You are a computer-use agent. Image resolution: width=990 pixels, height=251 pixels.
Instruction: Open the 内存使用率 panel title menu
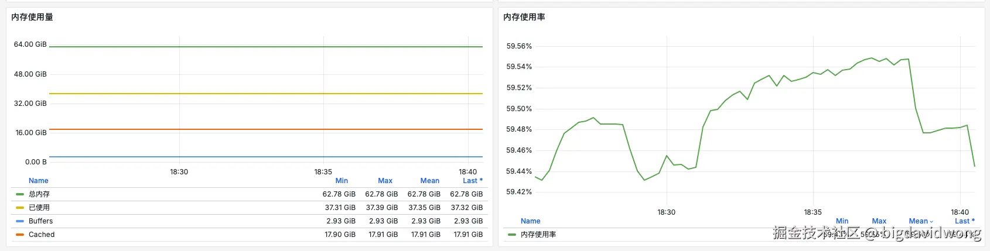click(x=524, y=17)
